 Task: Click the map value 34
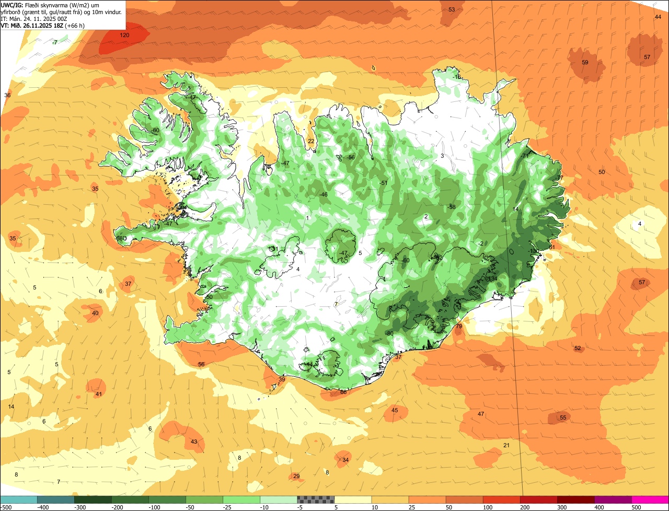click(x=345, y=460)
